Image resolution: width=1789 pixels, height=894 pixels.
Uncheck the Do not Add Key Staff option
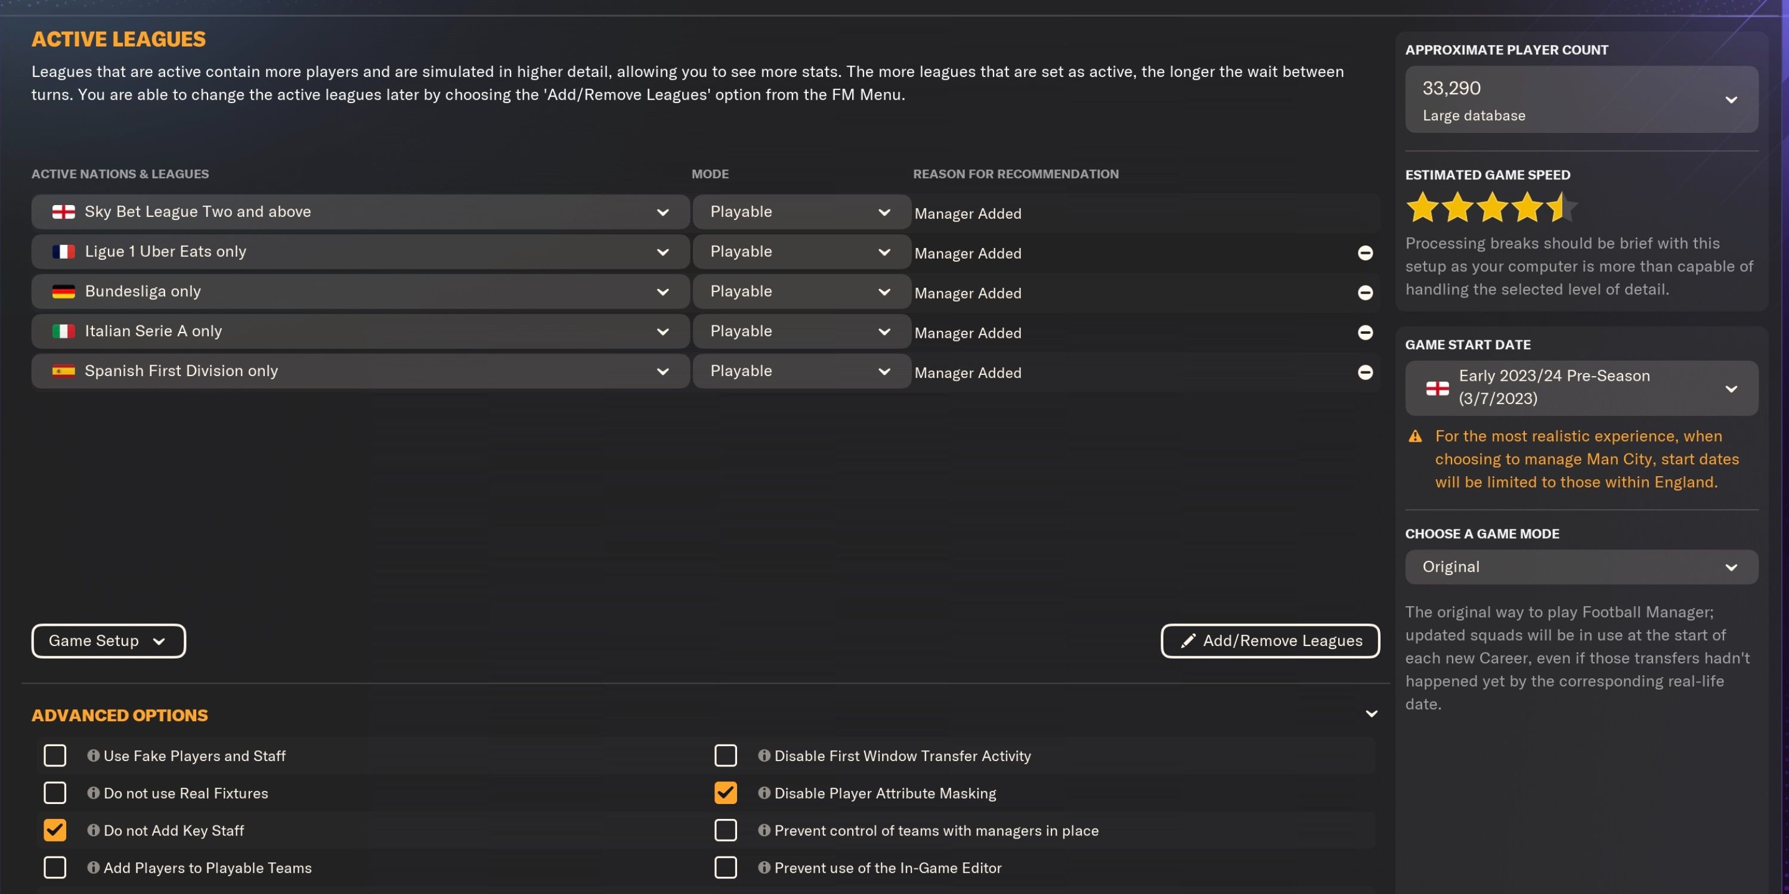54,830
